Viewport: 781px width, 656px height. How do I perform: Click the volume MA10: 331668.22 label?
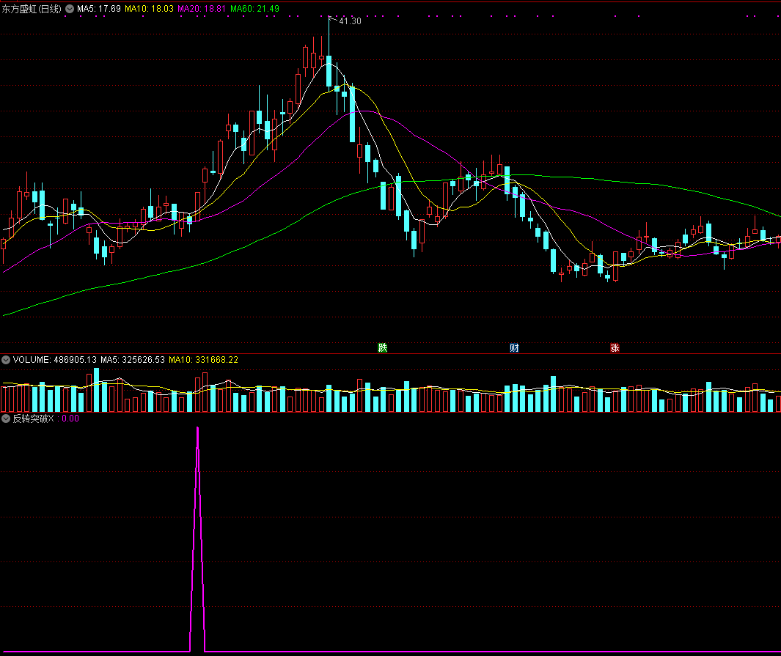(x=203, y=360)
